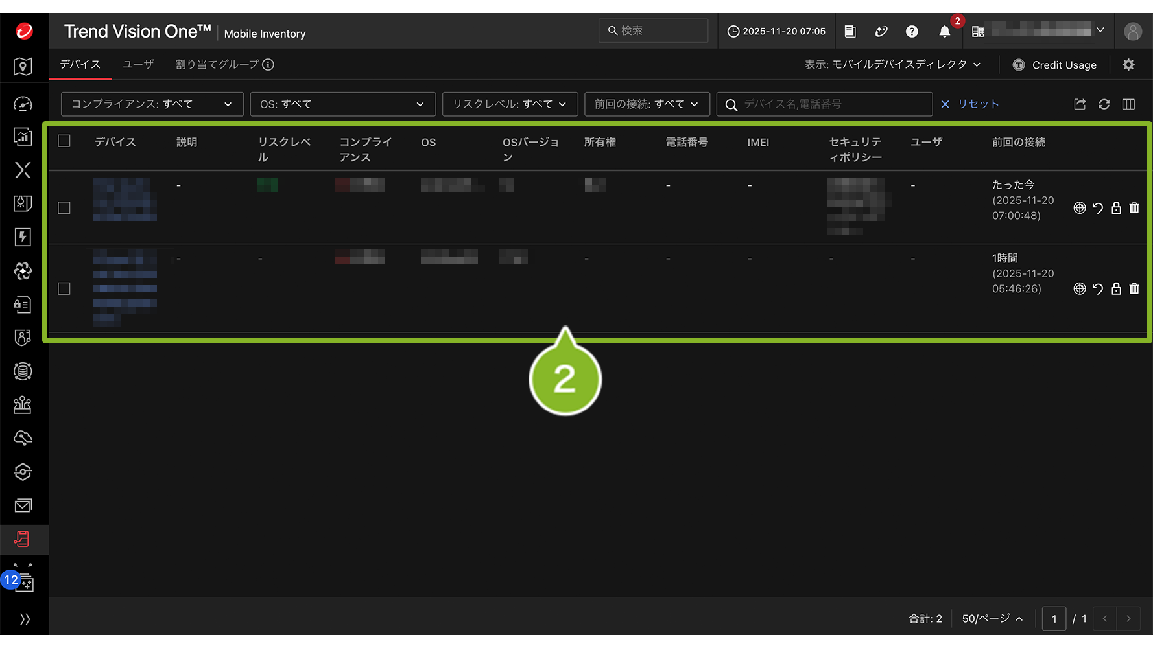The height and width of the screenshot is (648, 1153).
Task: Expand the left sidebar navigation
Action: [25, 619]
